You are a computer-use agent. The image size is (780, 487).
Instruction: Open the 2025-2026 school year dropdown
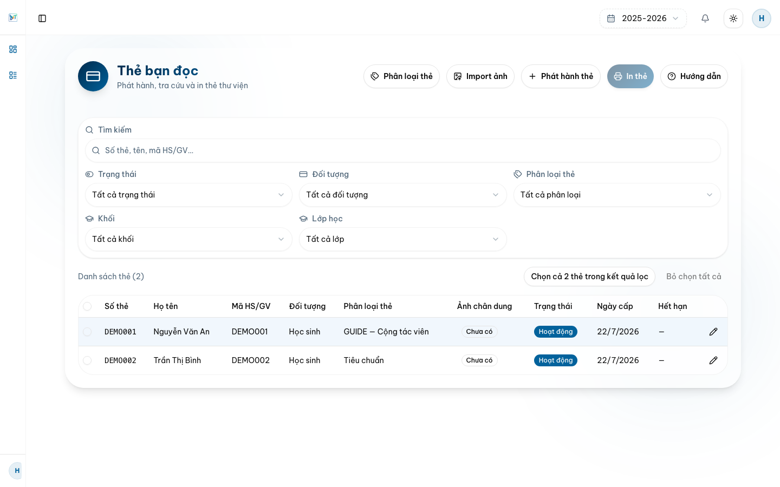pyautogui.click(x=643, y=18)
